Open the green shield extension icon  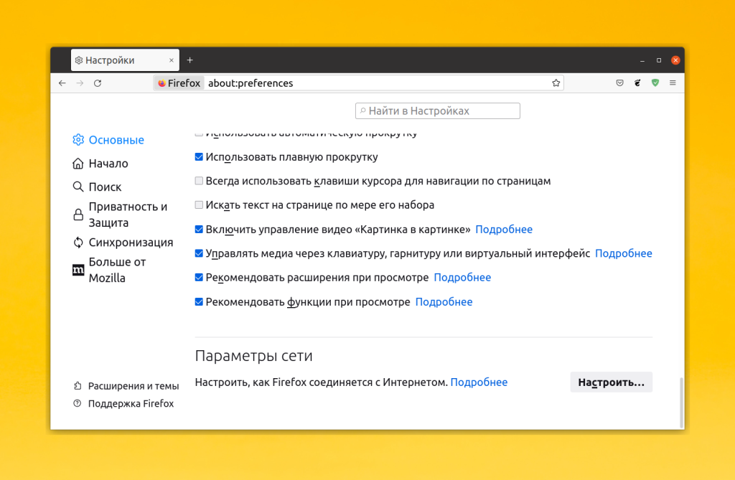[655, 83]
